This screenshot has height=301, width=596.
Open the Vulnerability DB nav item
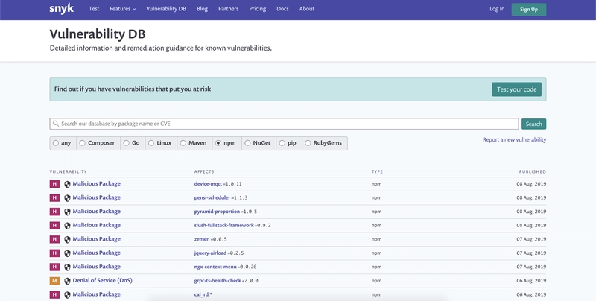(x=167, y=9)
